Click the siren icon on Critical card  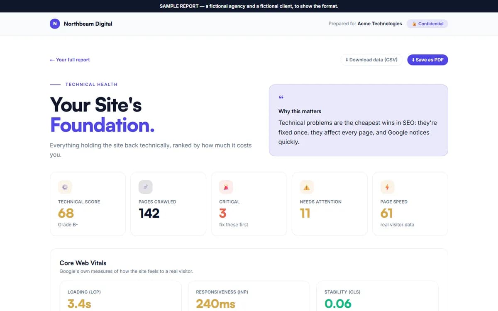click(x=226, y=187)
